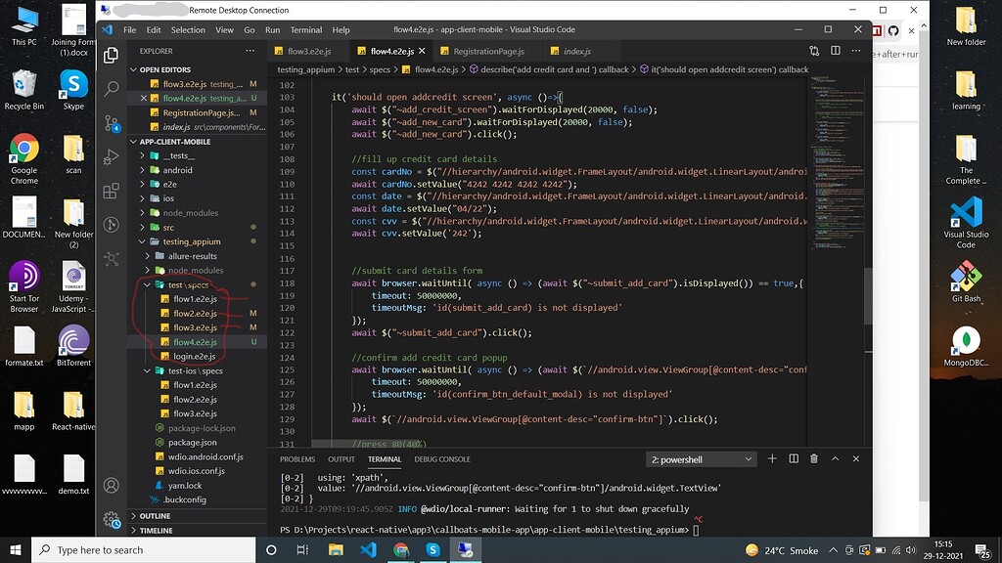Open Source Control view with badge
This screenshot has width=1002, height=563.
[112, 123]
